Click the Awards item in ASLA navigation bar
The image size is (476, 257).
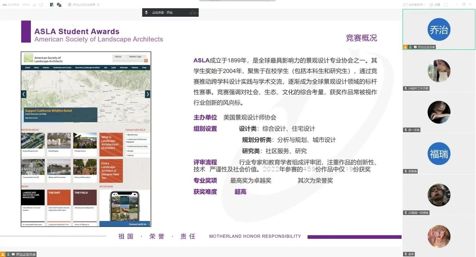[46, 68]
